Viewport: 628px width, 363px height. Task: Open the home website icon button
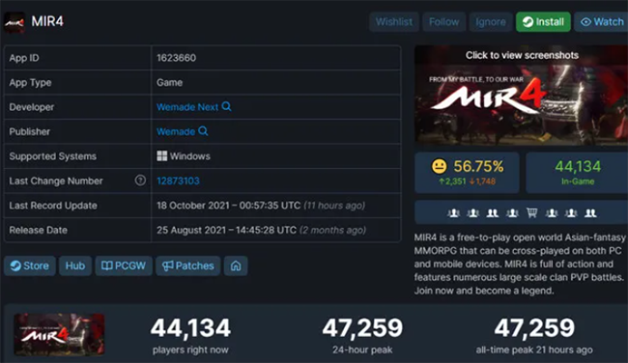pyautogui.click(x=236, y=265)
